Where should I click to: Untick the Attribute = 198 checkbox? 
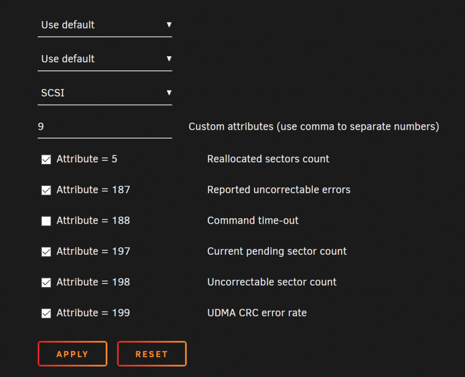(46, 282)
